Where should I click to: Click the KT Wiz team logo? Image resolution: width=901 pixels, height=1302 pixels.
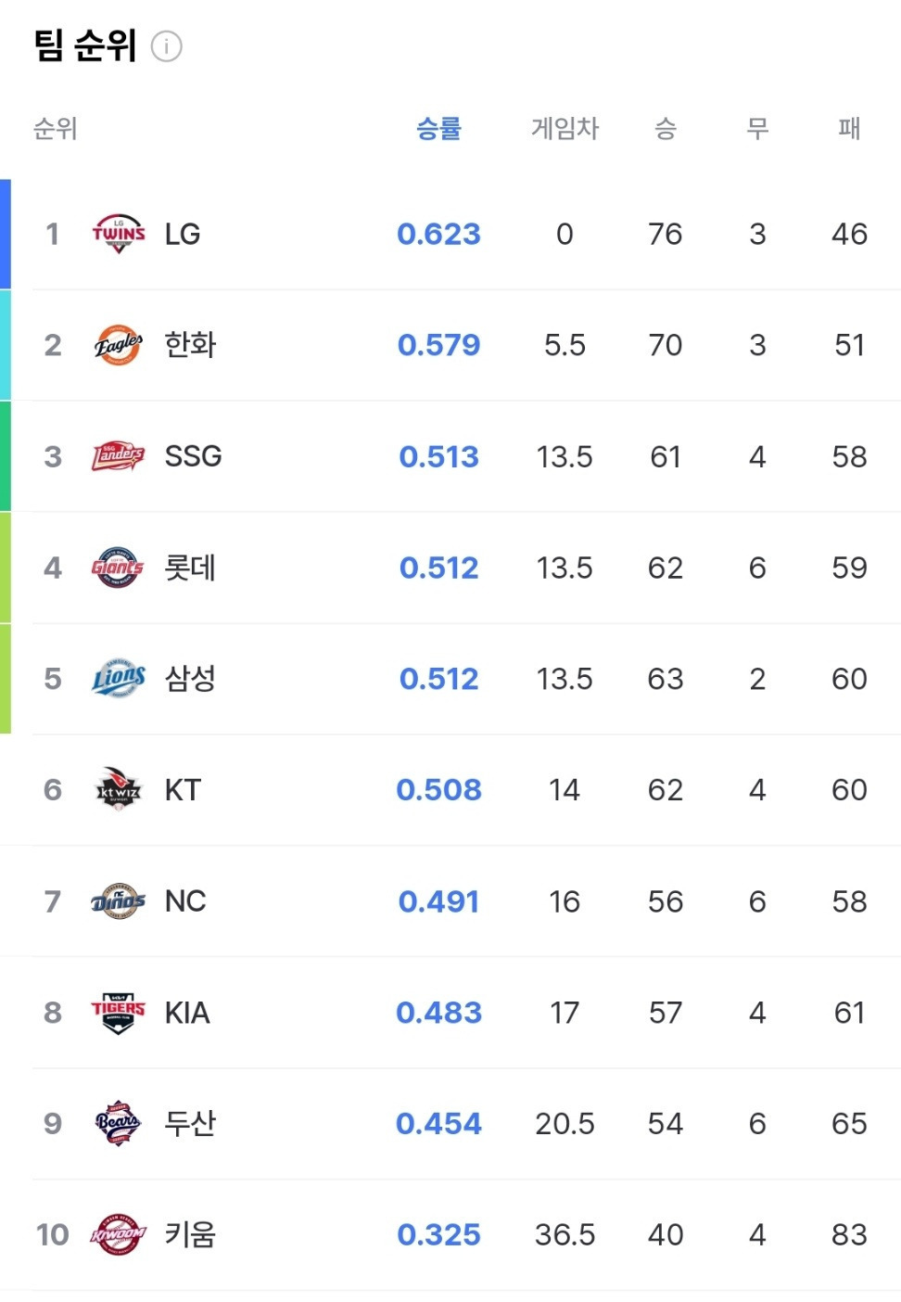[x=119, y=790]
